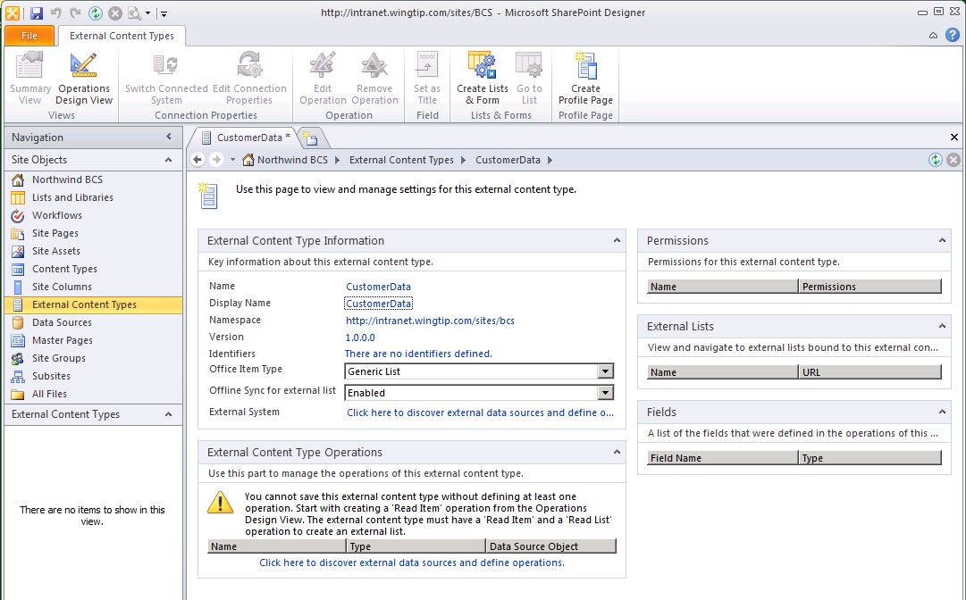This screenshot has width=966, height=600.
Task: Open dropdown after Northwind BCS breadcrumb
Action: (337, 160)
